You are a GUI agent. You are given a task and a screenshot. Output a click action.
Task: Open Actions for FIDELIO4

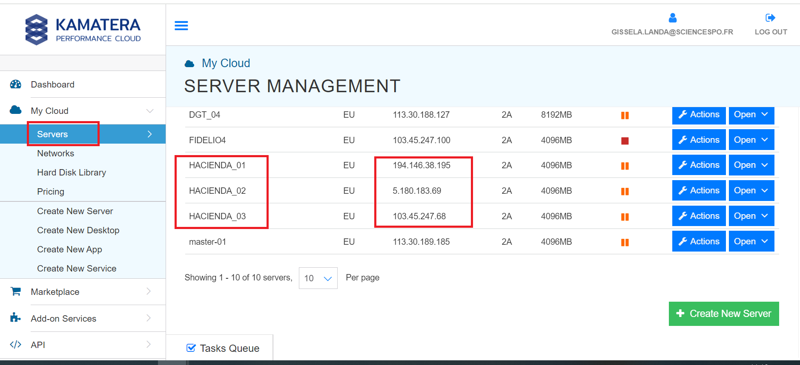(699, 140)
